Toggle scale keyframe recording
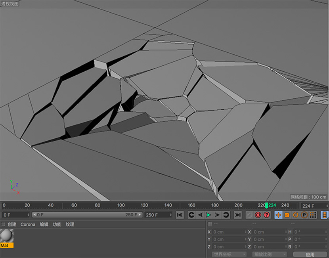This screenshot has width=329, height=258. [x=287, y=215]
